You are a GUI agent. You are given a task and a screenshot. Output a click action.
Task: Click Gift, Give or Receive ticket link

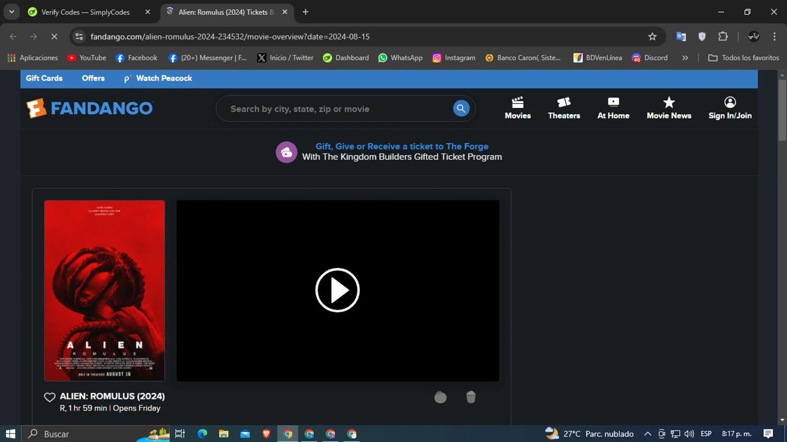(x=401, y=146)
